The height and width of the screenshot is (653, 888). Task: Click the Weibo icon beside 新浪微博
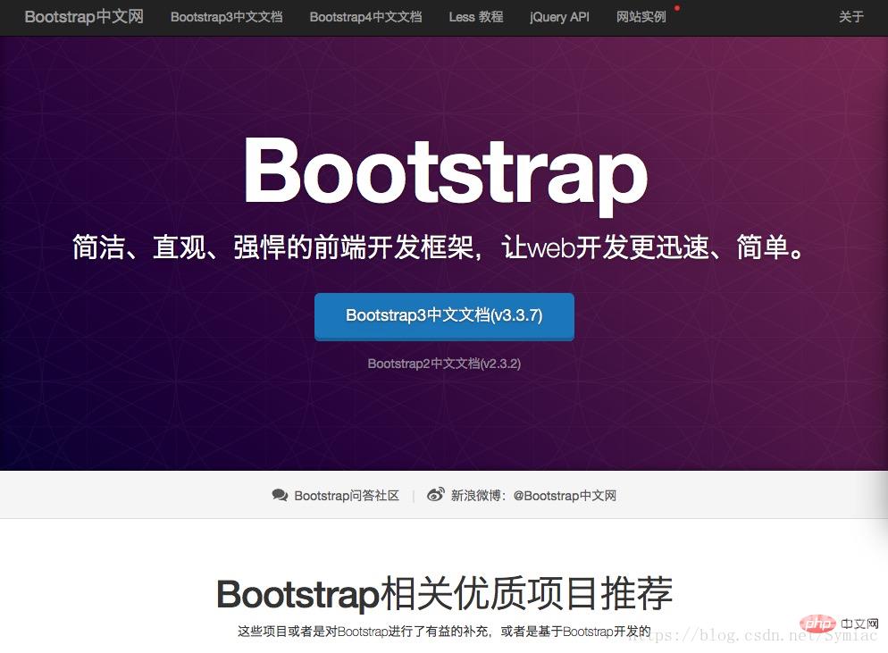pyautogui.click(x=435, y=494)
